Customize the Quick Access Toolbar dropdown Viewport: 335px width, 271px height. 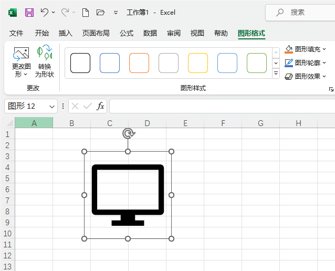[116, 13]
